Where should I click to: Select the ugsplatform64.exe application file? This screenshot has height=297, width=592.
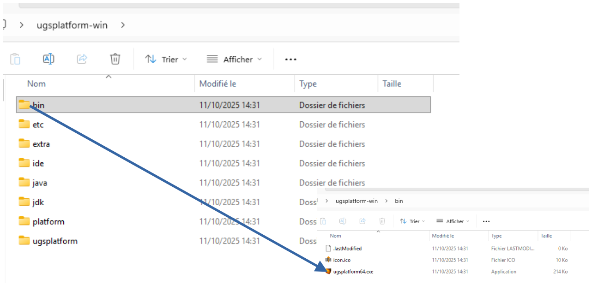[x=353, y=272]
